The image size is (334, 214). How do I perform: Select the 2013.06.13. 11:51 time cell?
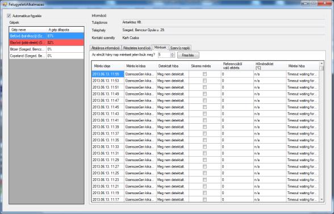(108, 87)
